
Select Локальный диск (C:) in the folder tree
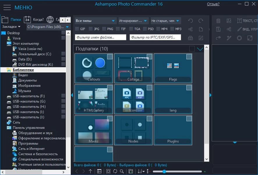tap(35, 54)
